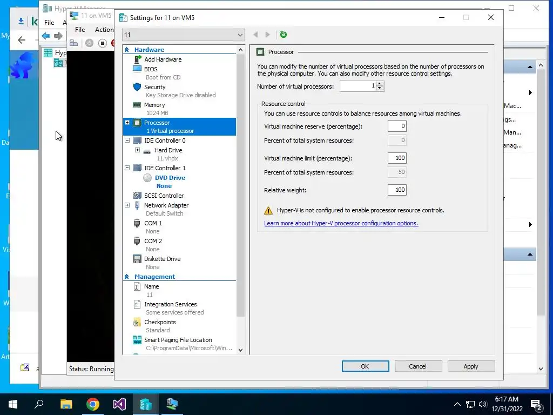This screenshot has width=553, height=415.
Task: Expand the Processor tree node
Action: click(127, 123)
